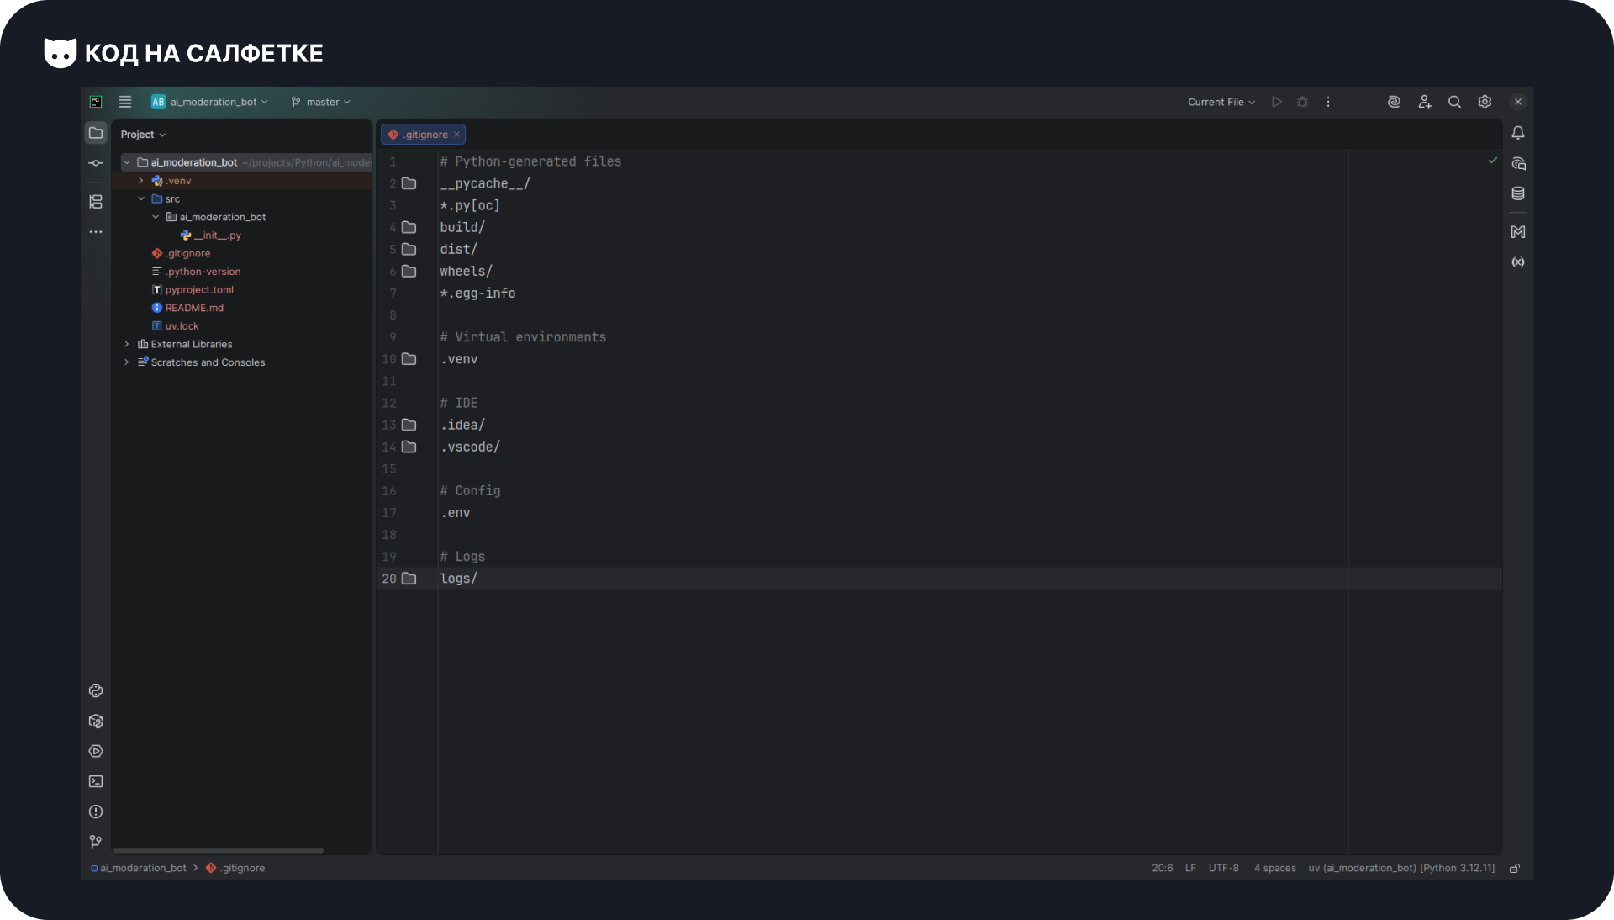Image resolution: width=1614 pixels, height=920 pixels.
Task: Select the .gitignore editor tab
Action: (x=424, y=135)
